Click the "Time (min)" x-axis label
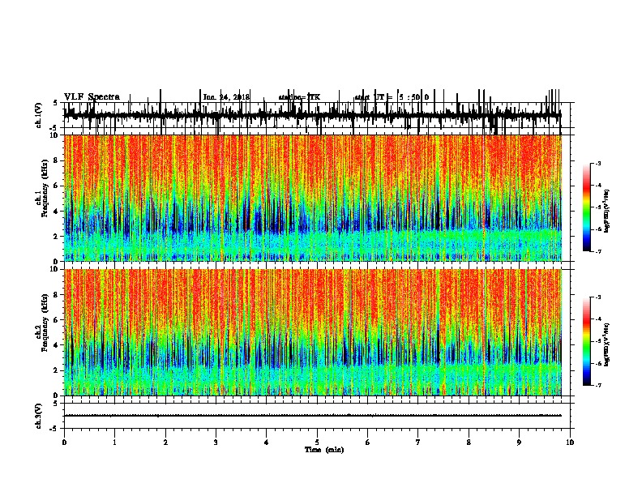This screenshot has height=496, width=642. tap(324, 450)
